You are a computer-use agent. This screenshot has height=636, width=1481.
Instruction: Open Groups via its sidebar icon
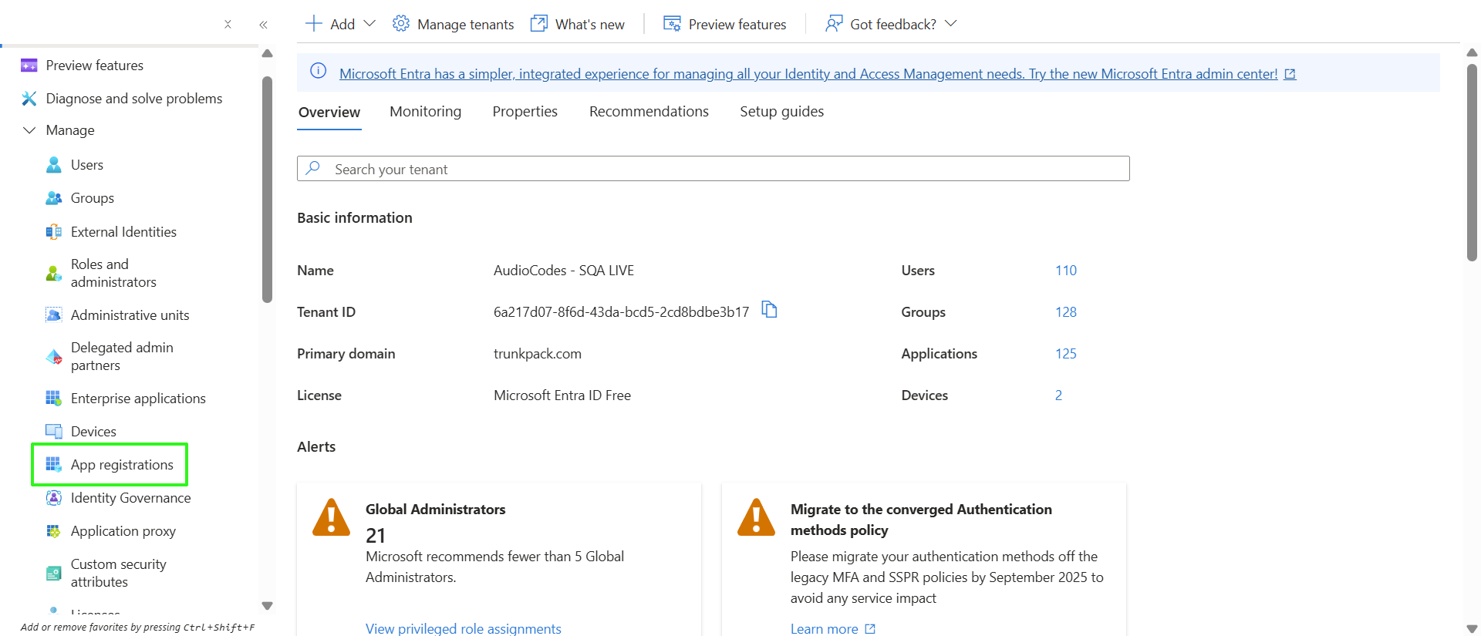(x=53, y=198)
